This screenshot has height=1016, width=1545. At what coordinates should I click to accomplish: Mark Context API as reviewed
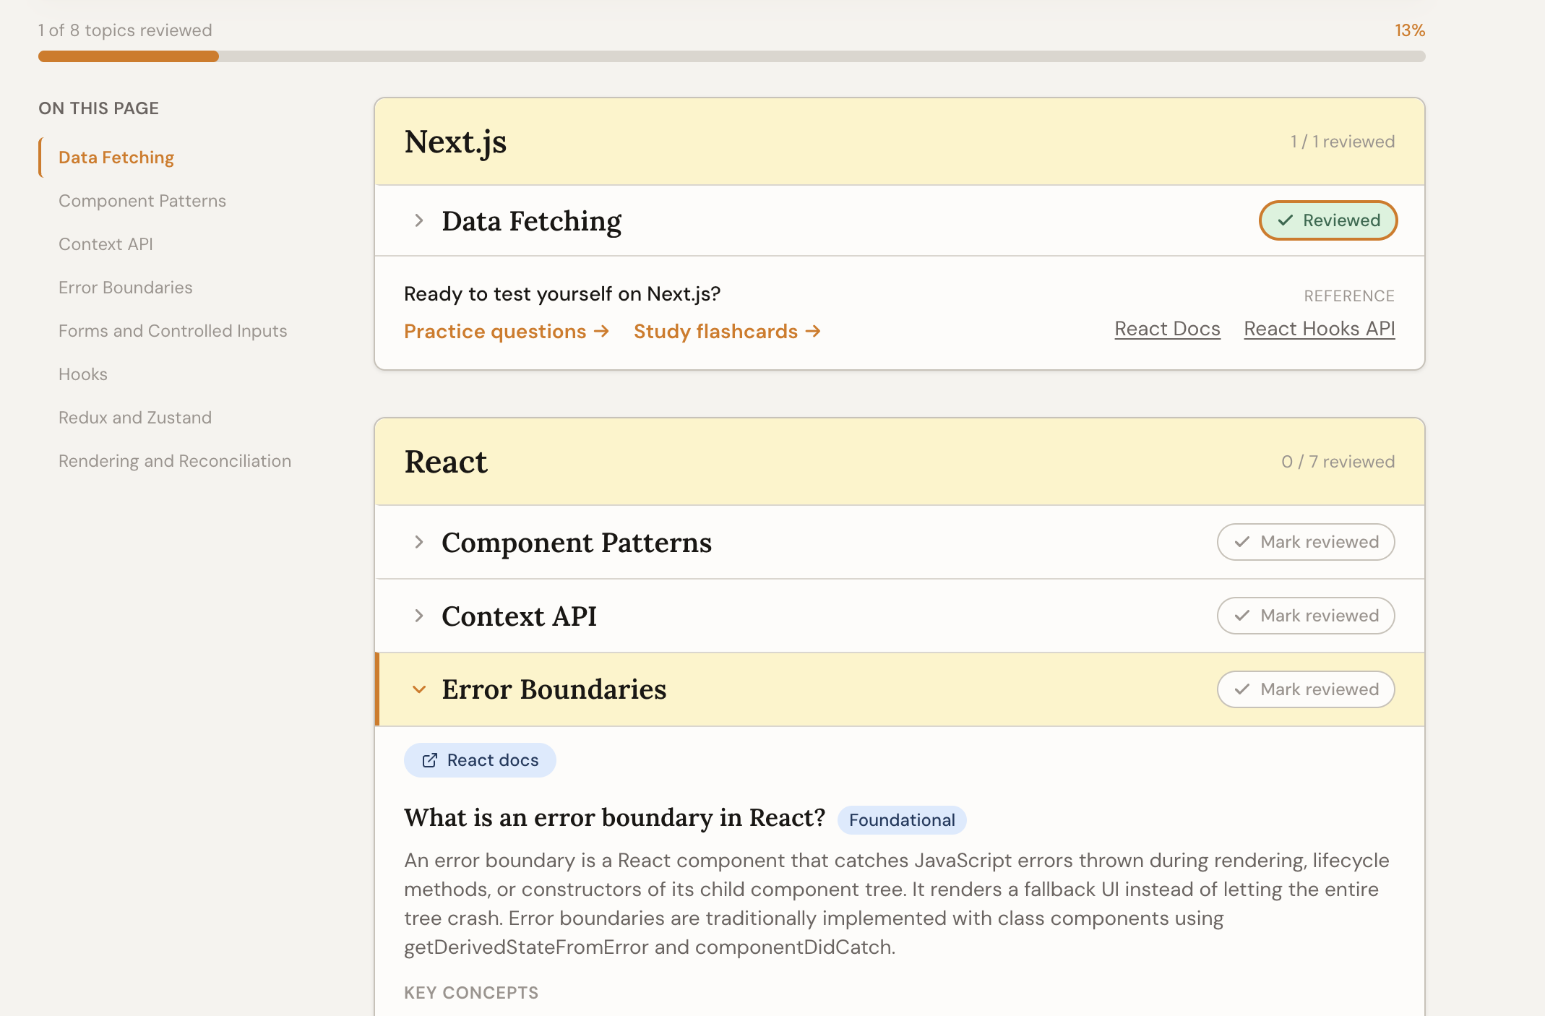pos(1306,616)
